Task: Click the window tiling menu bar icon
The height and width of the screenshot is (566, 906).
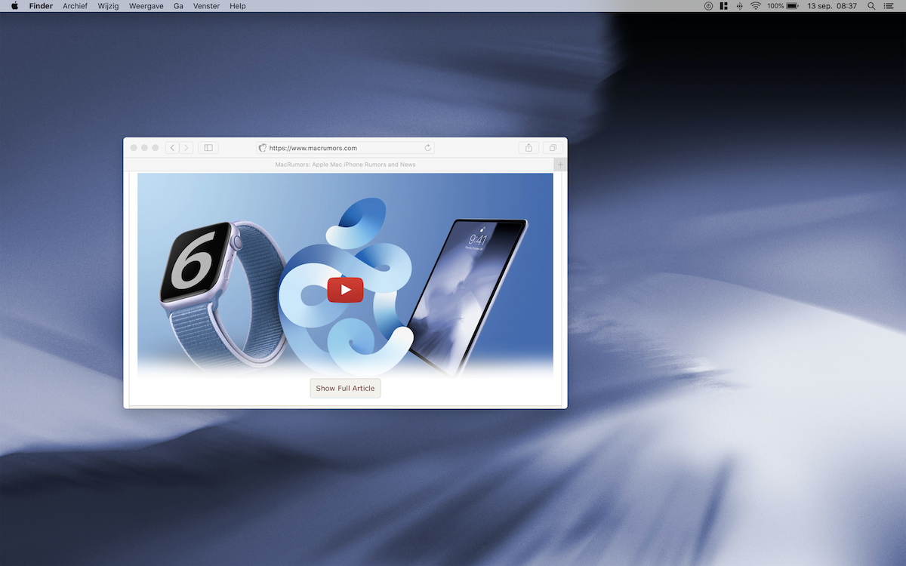Action: [723, 6]
